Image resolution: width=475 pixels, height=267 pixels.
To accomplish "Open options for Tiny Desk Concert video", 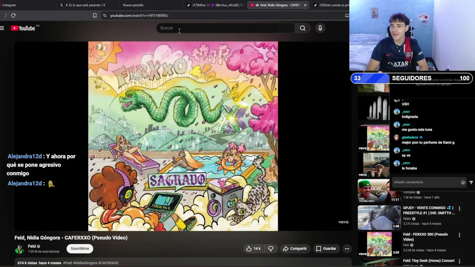I will [459, 261].
